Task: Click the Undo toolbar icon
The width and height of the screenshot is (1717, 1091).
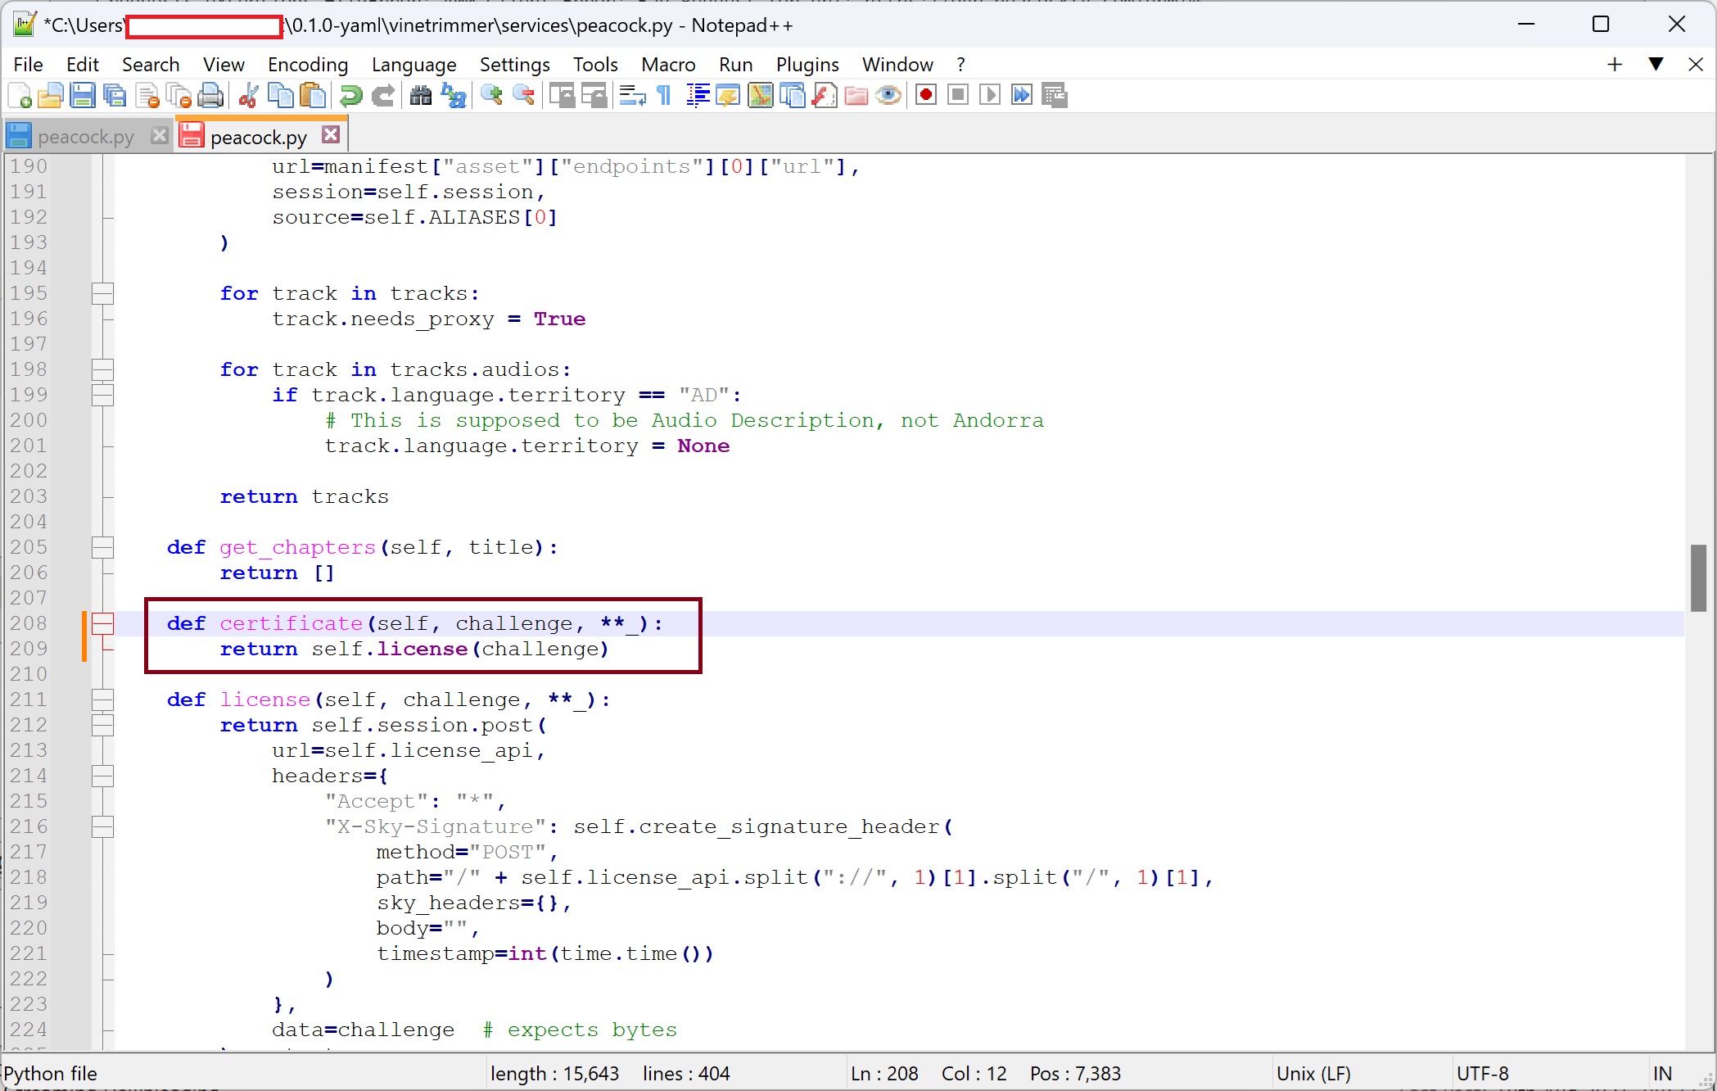Action: (x=351, y=96)
